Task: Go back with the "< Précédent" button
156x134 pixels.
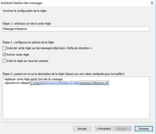Action: (x=104, y=129)
